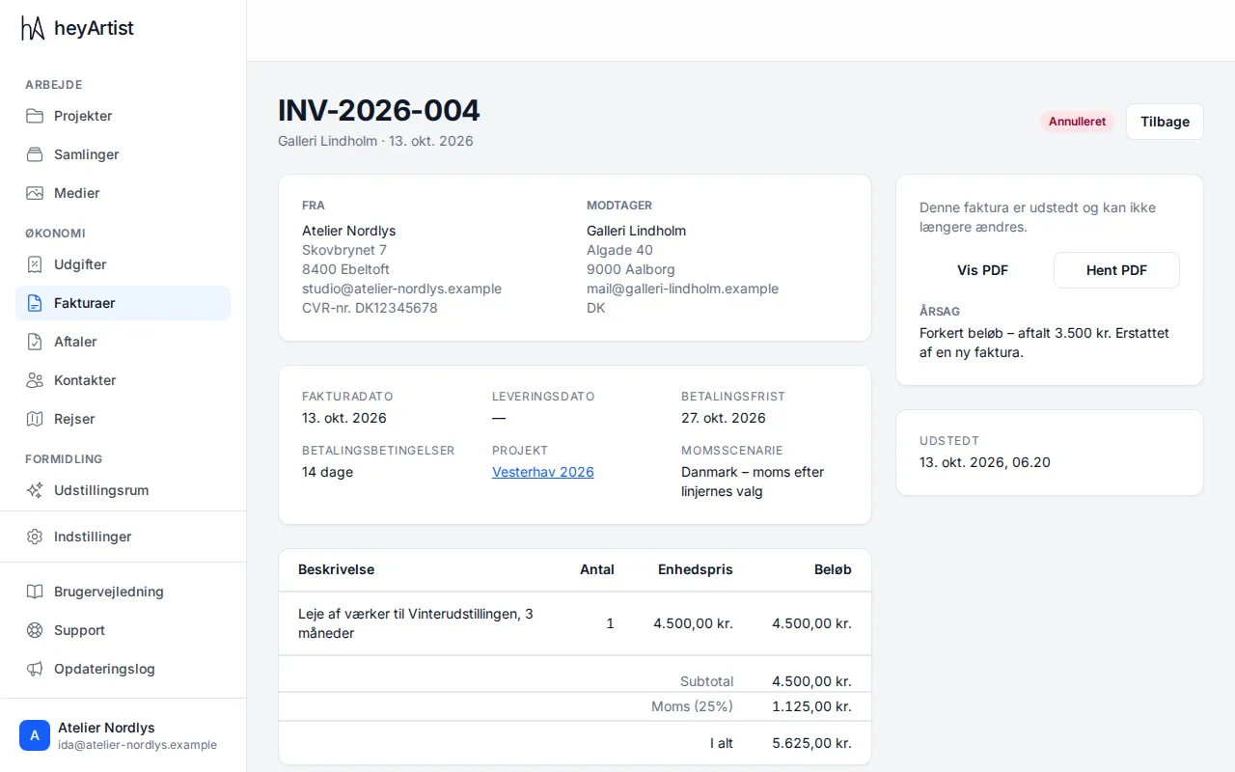This screenshot has width=1235, height=772.
Task: Click the Momsscenarie value Danmark text
Action: point(753,482)
